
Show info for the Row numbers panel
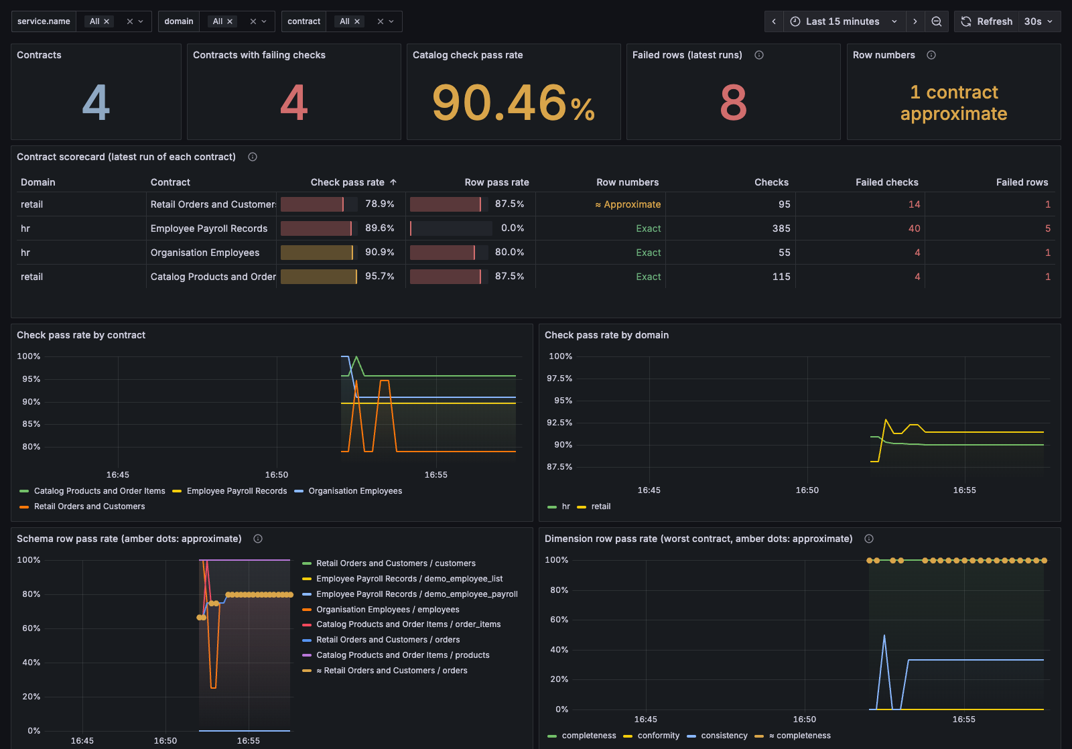(x=931, y=55)
